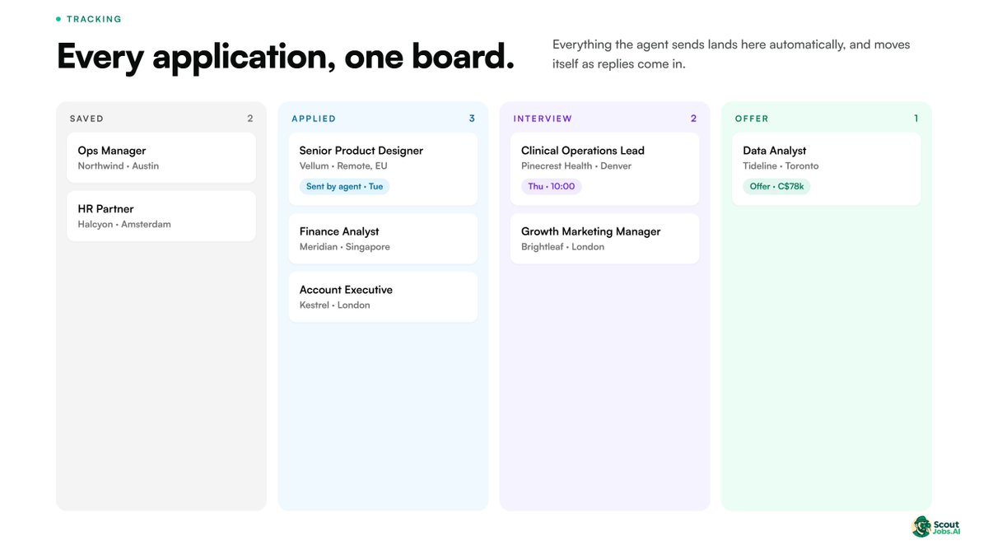Click the OFFER column header
Image resolution: width=988 pixels, height=555 pixels.
[x=752, y=119]
